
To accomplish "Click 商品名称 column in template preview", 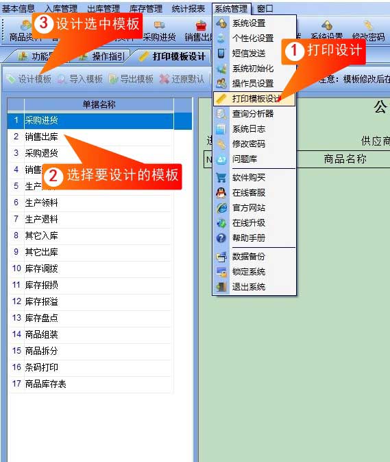I will pos(345,159).
